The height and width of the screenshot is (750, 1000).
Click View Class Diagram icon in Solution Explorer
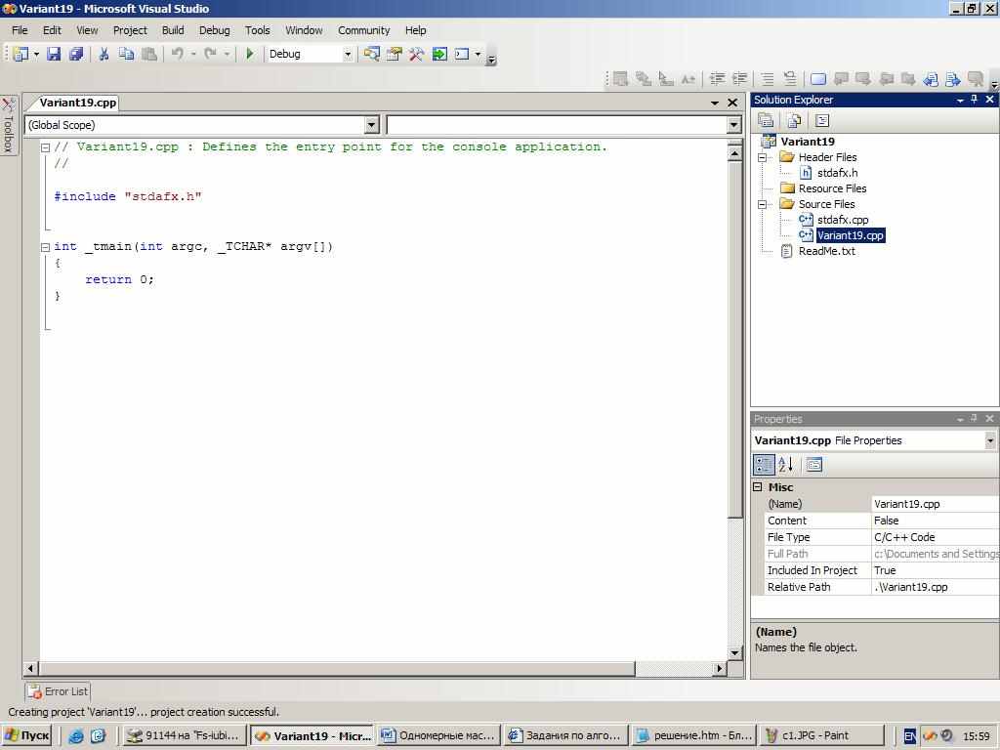point(822,120)
